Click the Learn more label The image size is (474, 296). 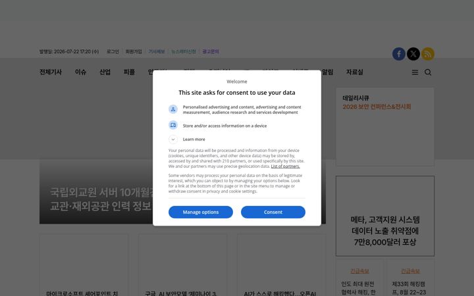[194, 139]
